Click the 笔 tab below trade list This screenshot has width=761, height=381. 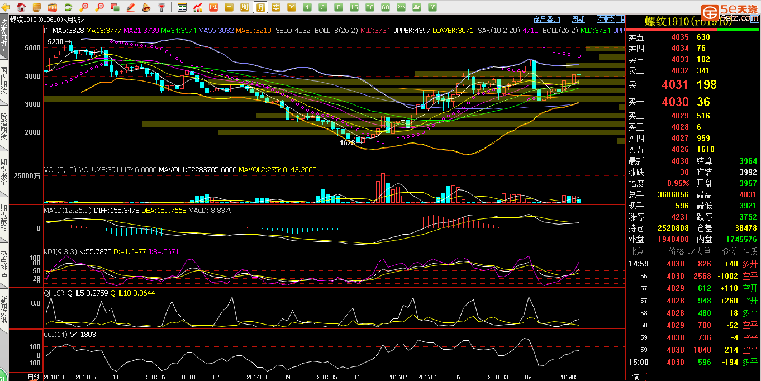[635, 377]
